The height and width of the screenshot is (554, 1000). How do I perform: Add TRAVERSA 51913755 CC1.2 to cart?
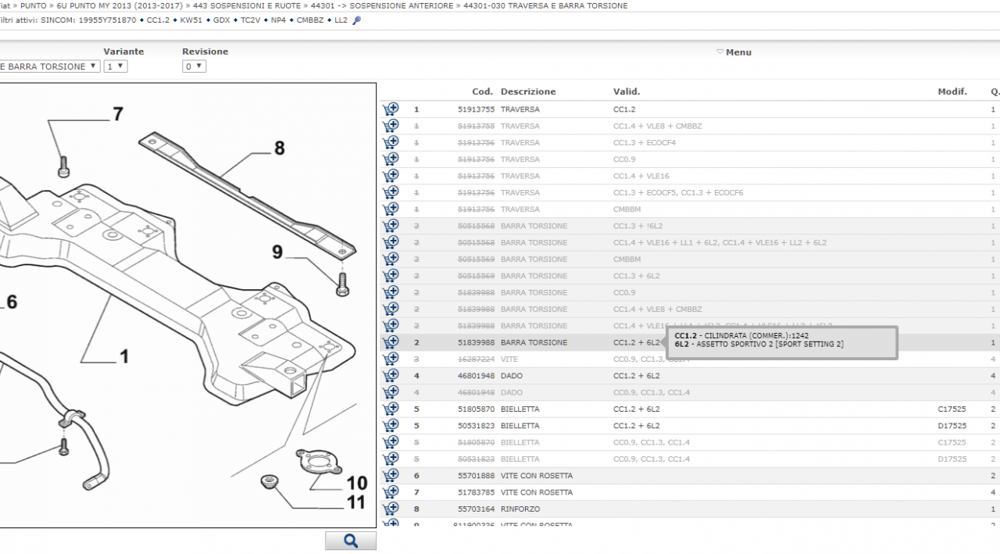(391, 109)
